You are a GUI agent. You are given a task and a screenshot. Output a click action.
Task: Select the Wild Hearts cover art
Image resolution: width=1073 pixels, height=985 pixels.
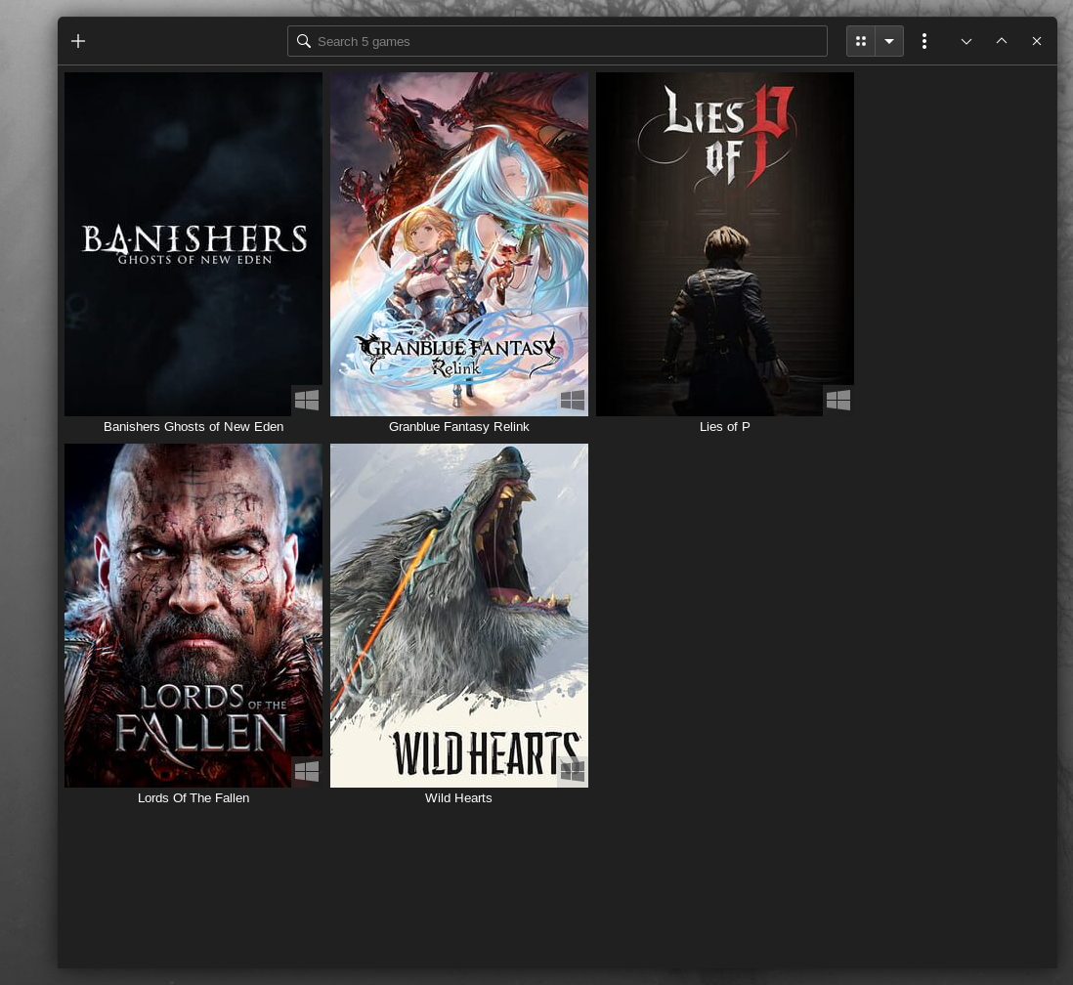(459, 616)
